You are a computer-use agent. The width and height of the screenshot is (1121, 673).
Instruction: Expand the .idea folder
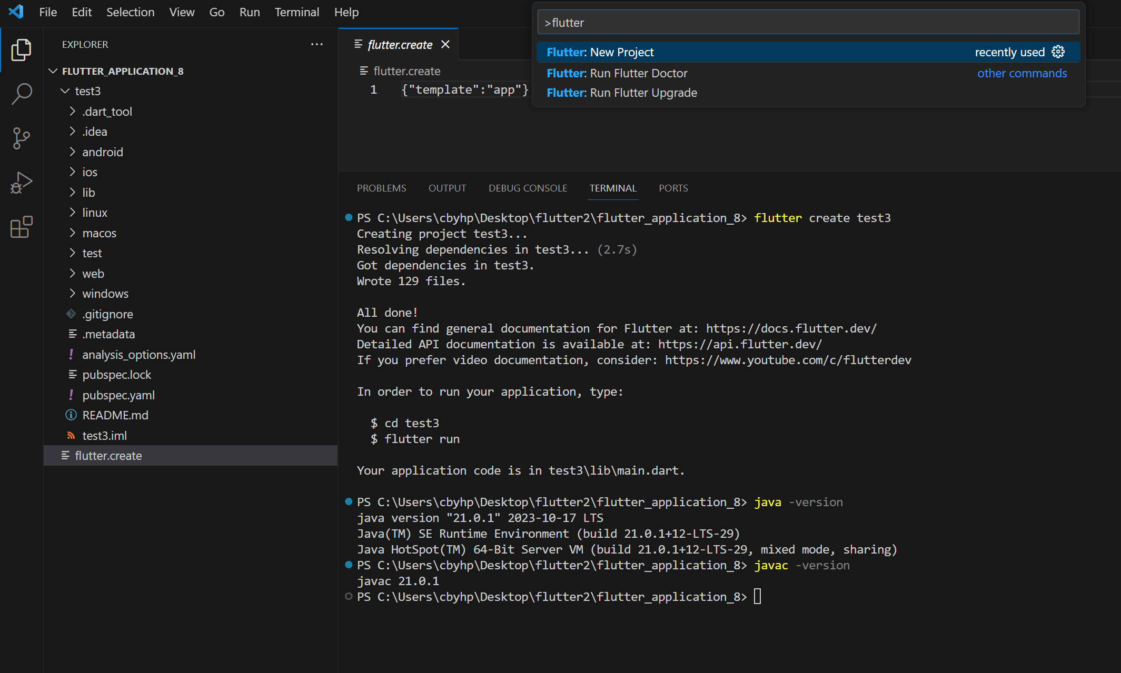(72, 131)
